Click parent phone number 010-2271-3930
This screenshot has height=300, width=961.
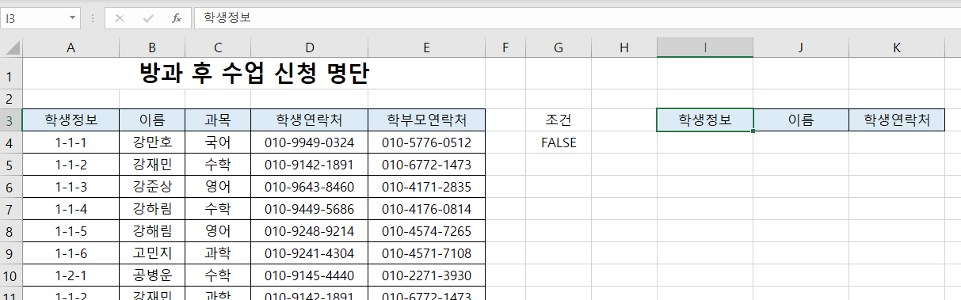426,275
